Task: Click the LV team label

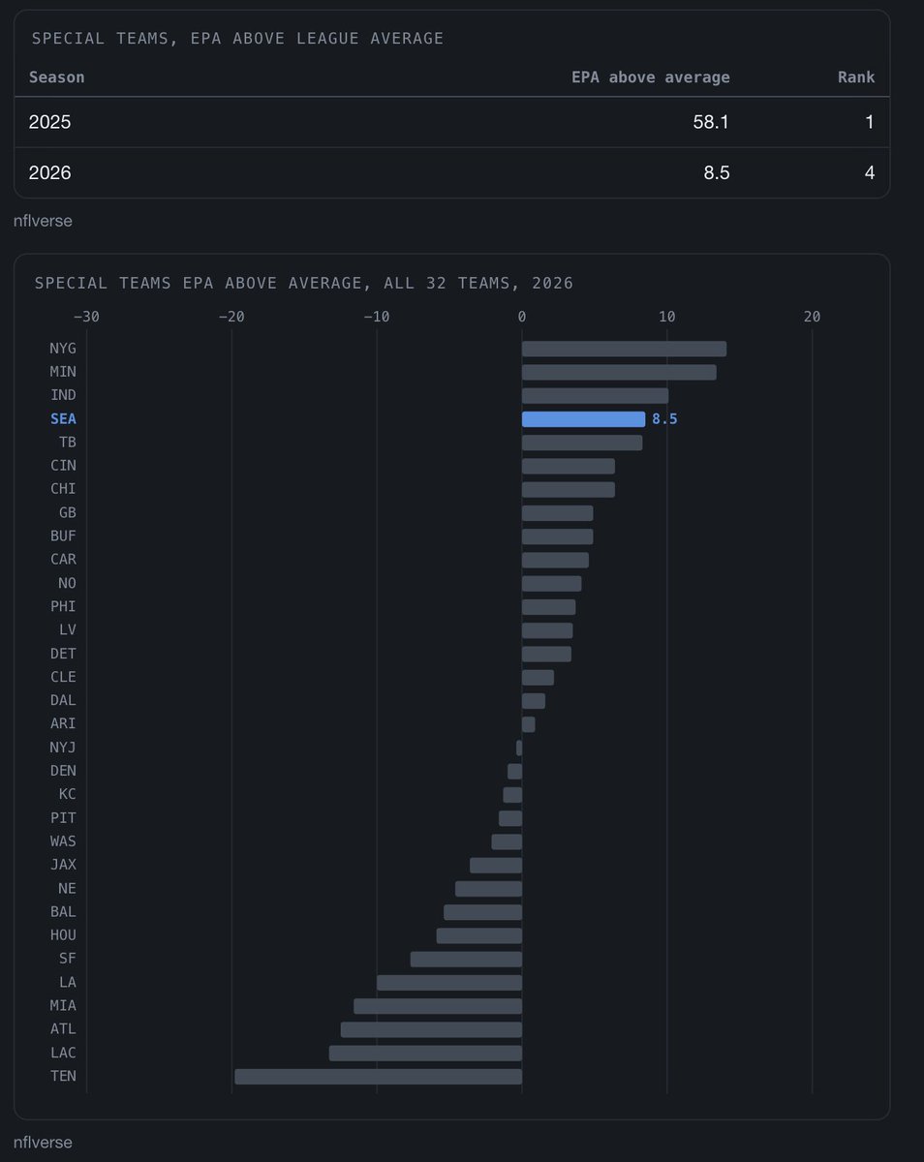Action: (x=68, y=630)
